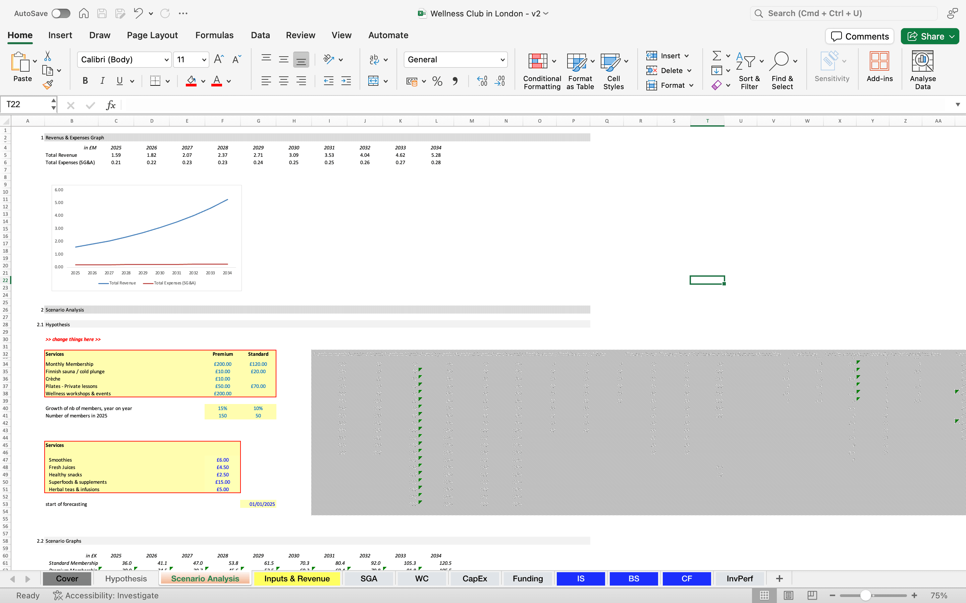The height and width of the screenshot is (603, 966).
Task: Toggle top align button
Action: (x=266, y=59)
